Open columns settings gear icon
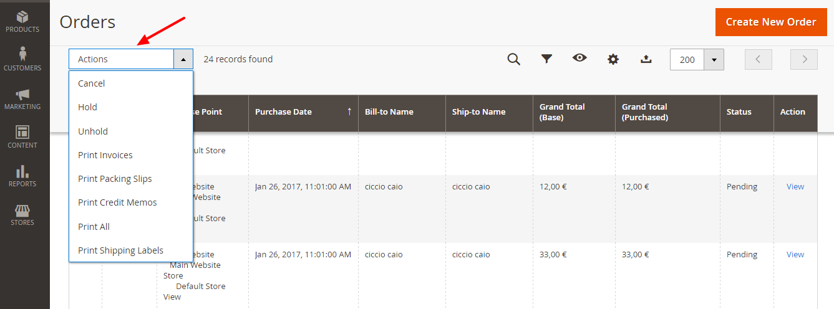The image size is (834, 309). point(613,59)
